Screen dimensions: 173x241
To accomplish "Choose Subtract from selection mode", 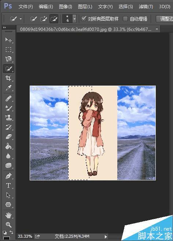I will pos(54,19).
